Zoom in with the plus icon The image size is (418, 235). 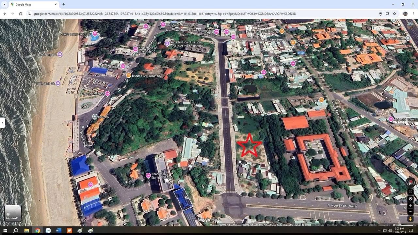(410, 205)
